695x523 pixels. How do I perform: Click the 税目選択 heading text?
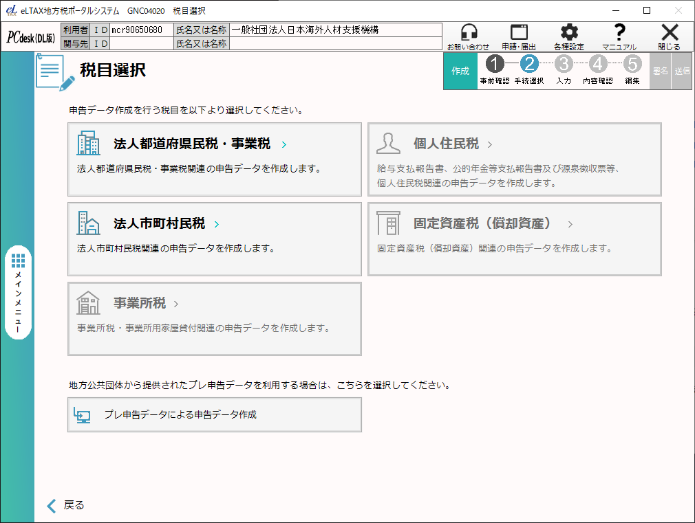pyautogui.click(x=113, y=70)
